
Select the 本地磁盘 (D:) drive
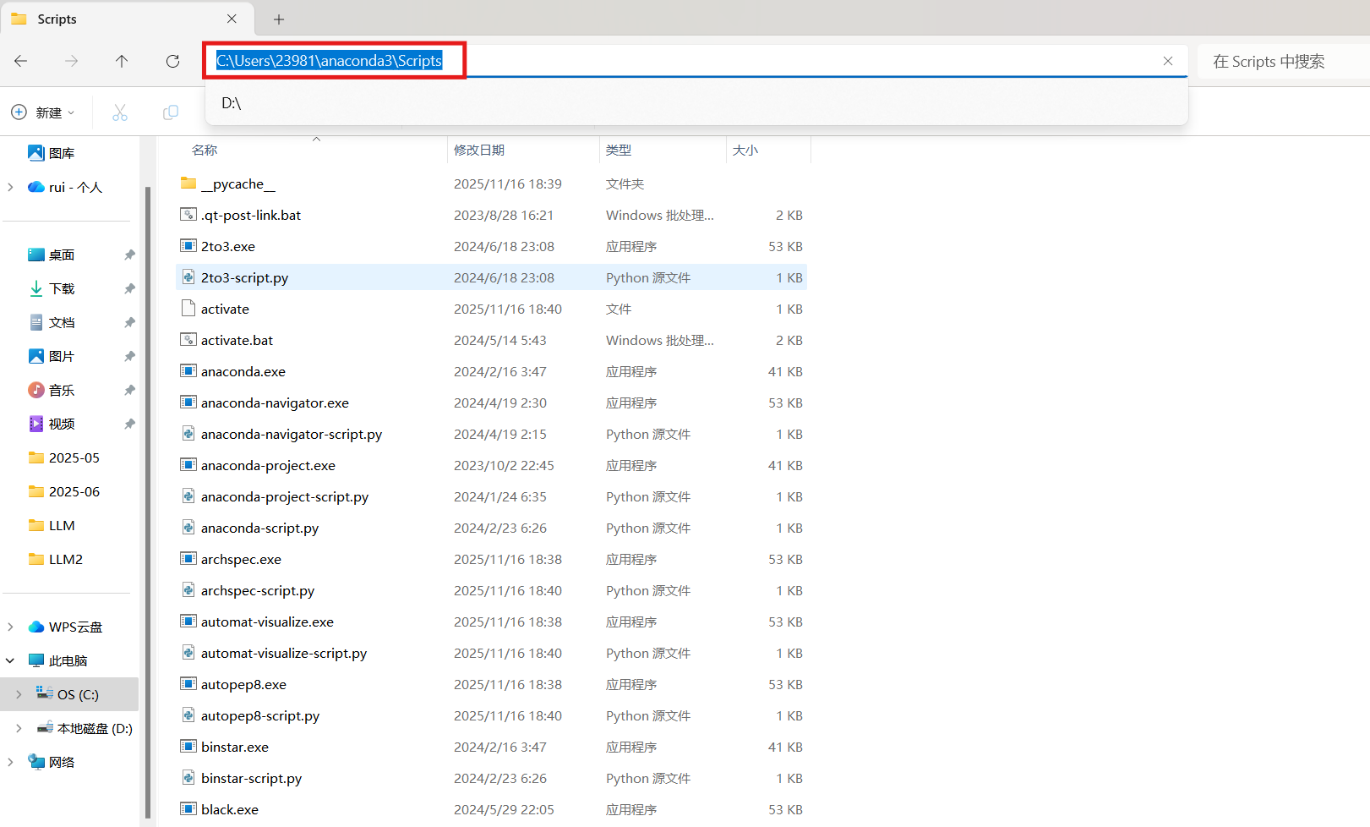coord(94,728)
